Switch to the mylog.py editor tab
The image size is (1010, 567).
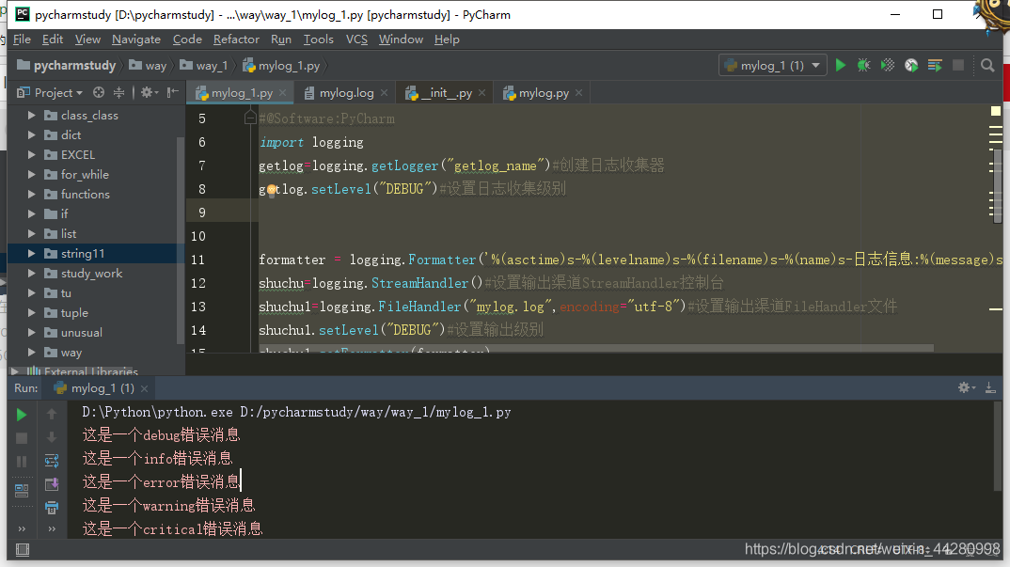(543, 93)
